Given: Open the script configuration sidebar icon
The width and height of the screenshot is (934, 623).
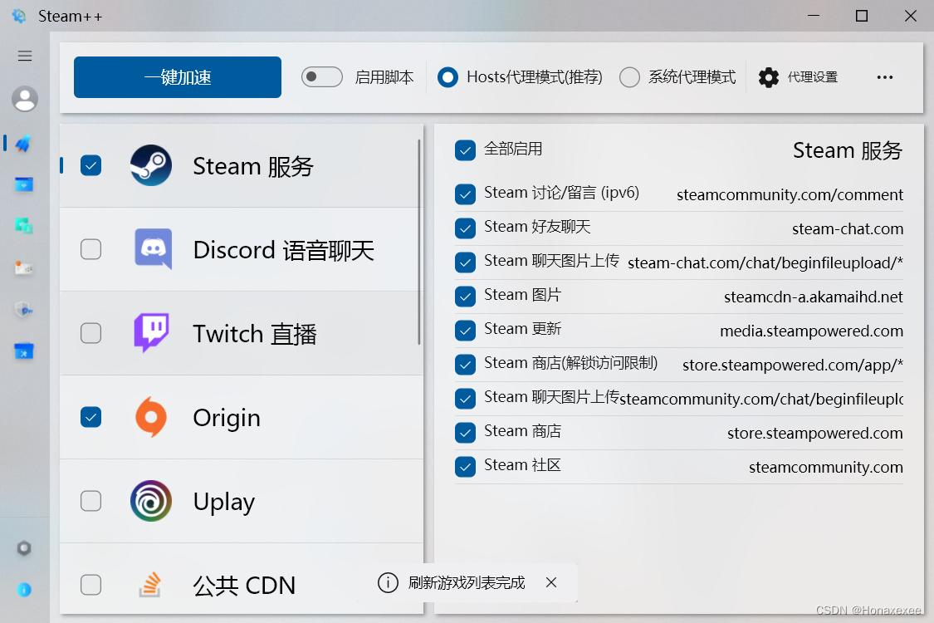Looking at the screenshot, I should (x=25, y=184).
